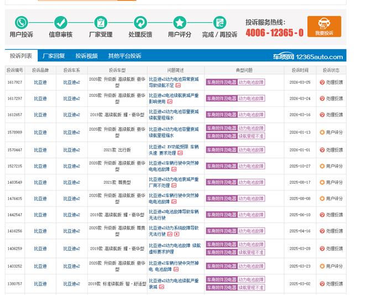Click model text 2019款 标准续航版 智·舒适型

[117, 283]
